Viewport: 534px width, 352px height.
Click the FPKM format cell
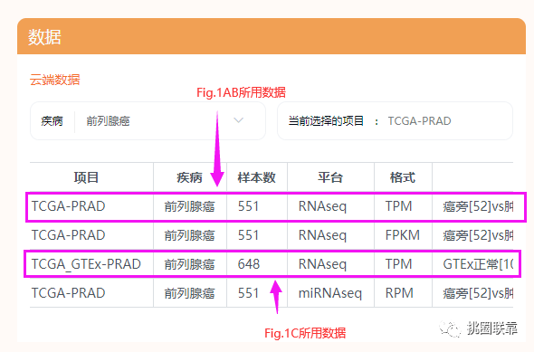coord(403,235)
